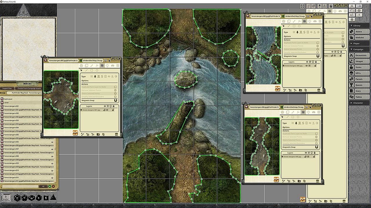
Task: Click the orange line-of-sight button in forest dangers 005
Action: point(277,89)
